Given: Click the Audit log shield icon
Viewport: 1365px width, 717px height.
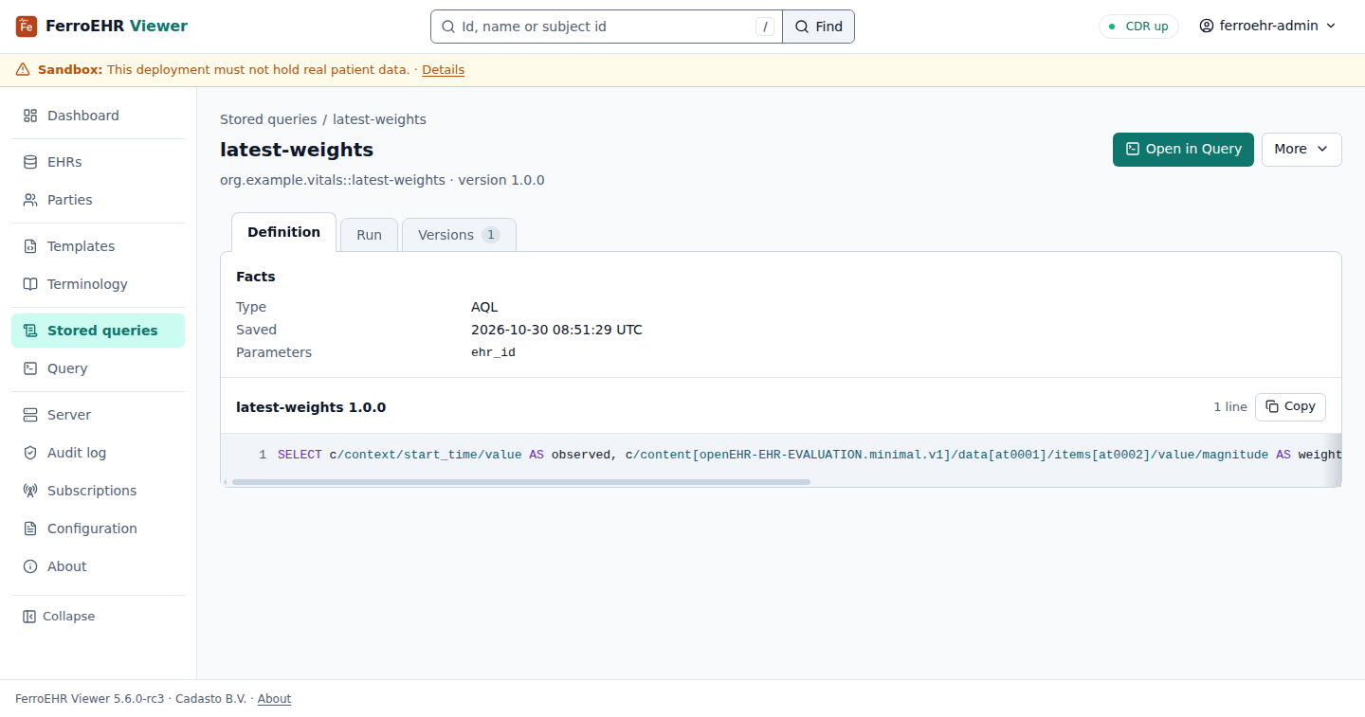Looking at the screenshot, I should coord(30,453).
